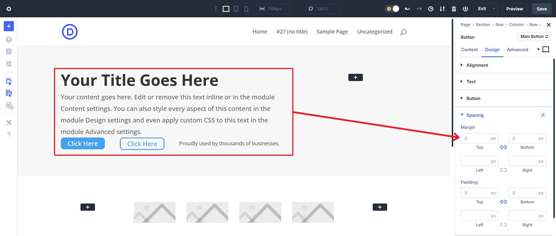Open the database icon in the left sidebar
This screenshot has height=236, width=556.
[x=9, y=52]
